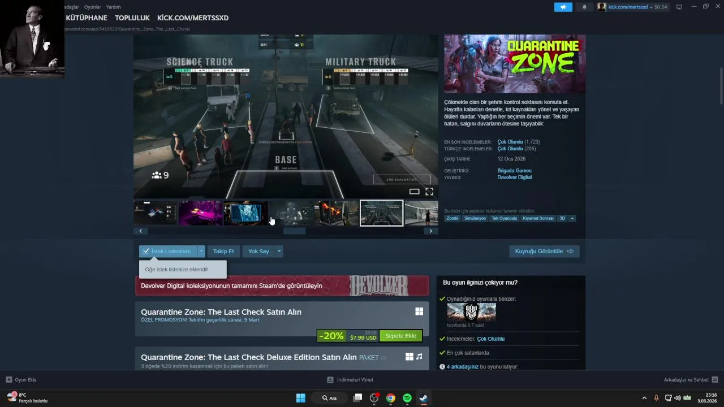Show hidden system tray icons chevron
Image resolution: width=724 pixels, height=407 pixels.
pyautogui.click(x=644, y=398)
